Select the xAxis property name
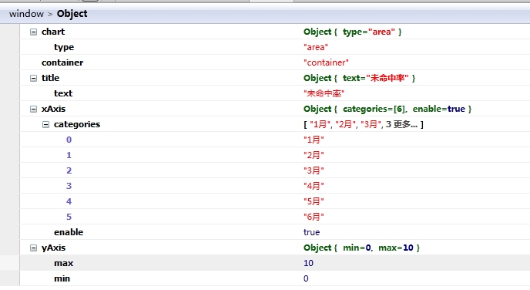 coord(53,109)
